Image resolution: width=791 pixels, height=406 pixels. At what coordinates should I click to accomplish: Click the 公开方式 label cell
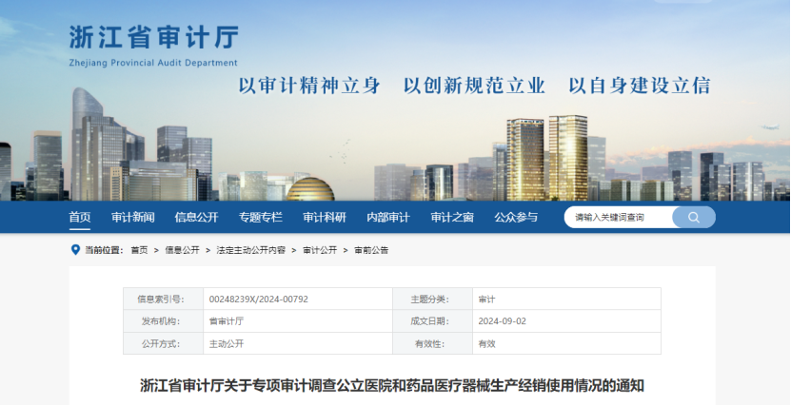[x=164, y=344]
